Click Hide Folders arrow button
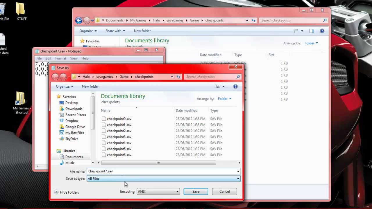372x209 pixels. point(56,192)
